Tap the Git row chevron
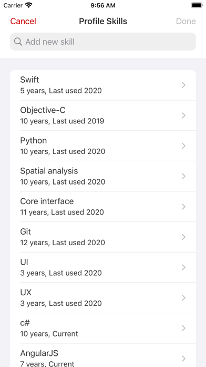 (x=183, y=237)
